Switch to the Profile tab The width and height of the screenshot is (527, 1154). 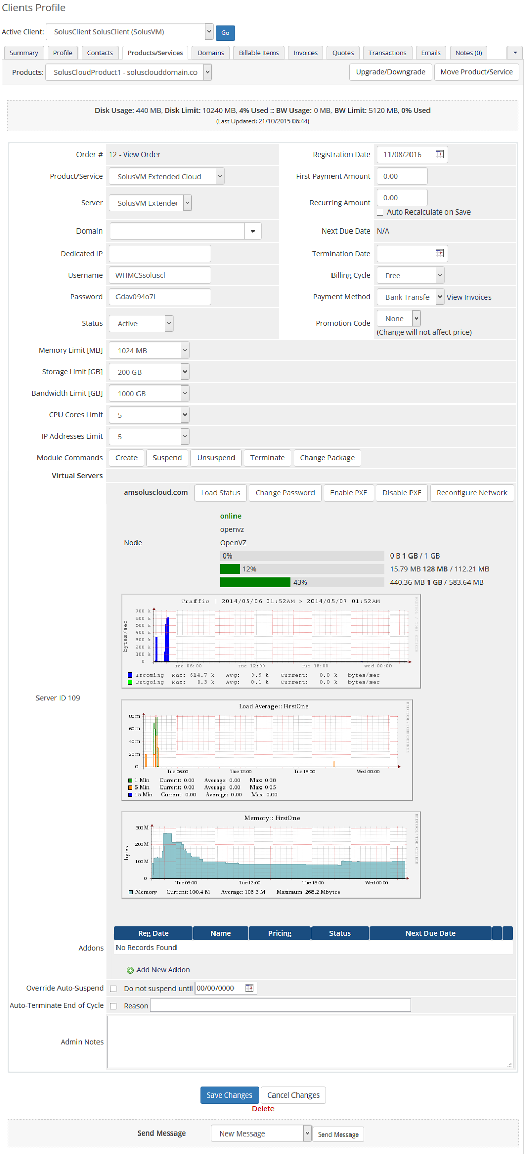63,53
